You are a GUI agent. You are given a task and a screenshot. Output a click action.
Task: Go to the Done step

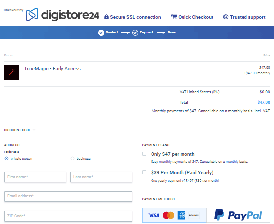pos(172,32)
